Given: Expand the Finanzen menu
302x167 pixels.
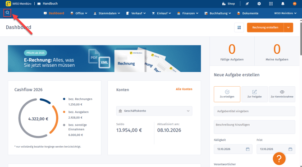Looking at the screenshot, I should click(x=188, y=13).
